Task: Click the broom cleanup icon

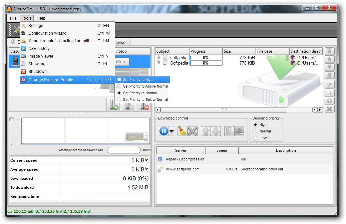Action: point(182,131)
